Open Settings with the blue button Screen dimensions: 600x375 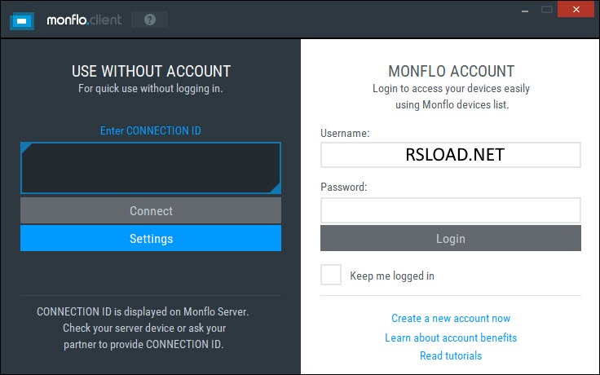[151, 239]
